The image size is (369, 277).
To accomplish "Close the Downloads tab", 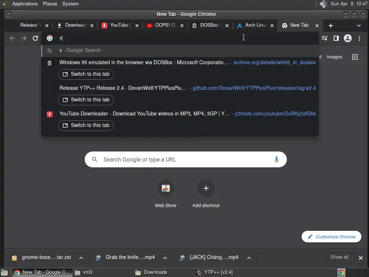I will (92, 26).
